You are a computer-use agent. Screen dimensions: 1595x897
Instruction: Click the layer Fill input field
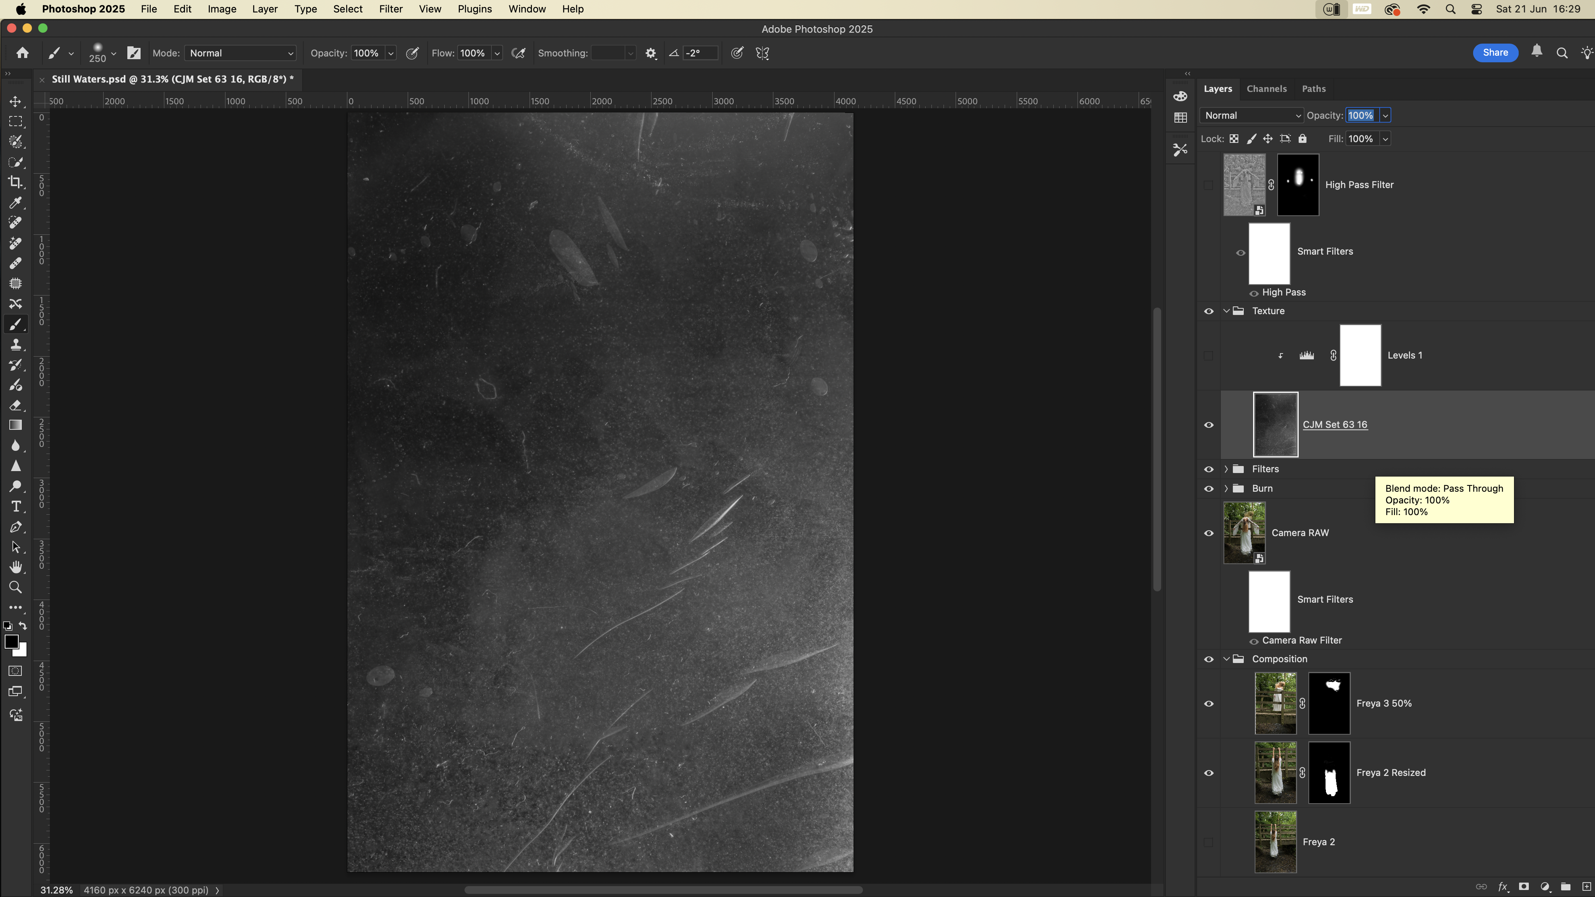1360,139
